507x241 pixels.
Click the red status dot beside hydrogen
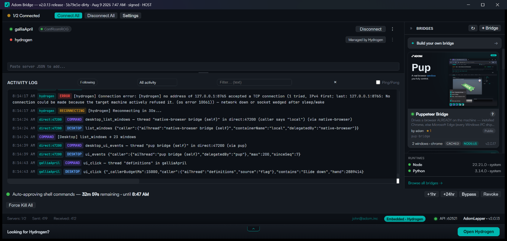[11, 40]
